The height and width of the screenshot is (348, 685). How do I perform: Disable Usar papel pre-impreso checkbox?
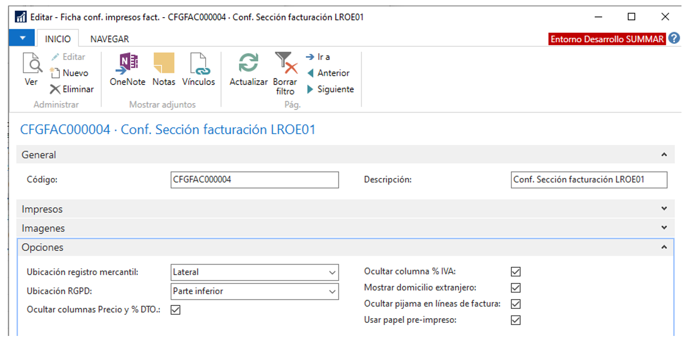516,320
